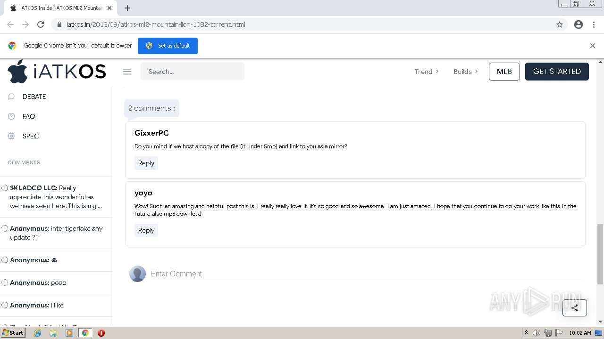Open a new browser tab

127,8
